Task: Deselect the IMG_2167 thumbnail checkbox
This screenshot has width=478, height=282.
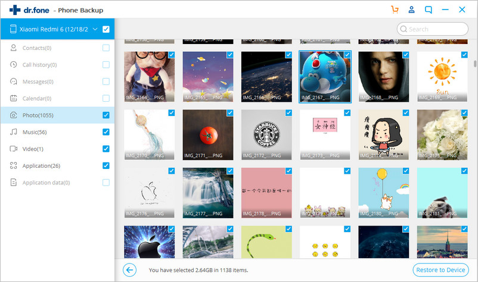Action: coord(347,55)
